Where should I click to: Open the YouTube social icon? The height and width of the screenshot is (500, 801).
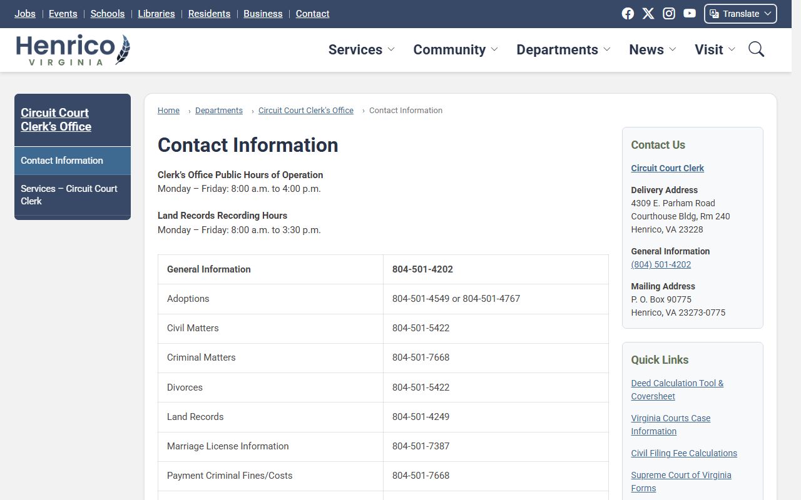690,14
